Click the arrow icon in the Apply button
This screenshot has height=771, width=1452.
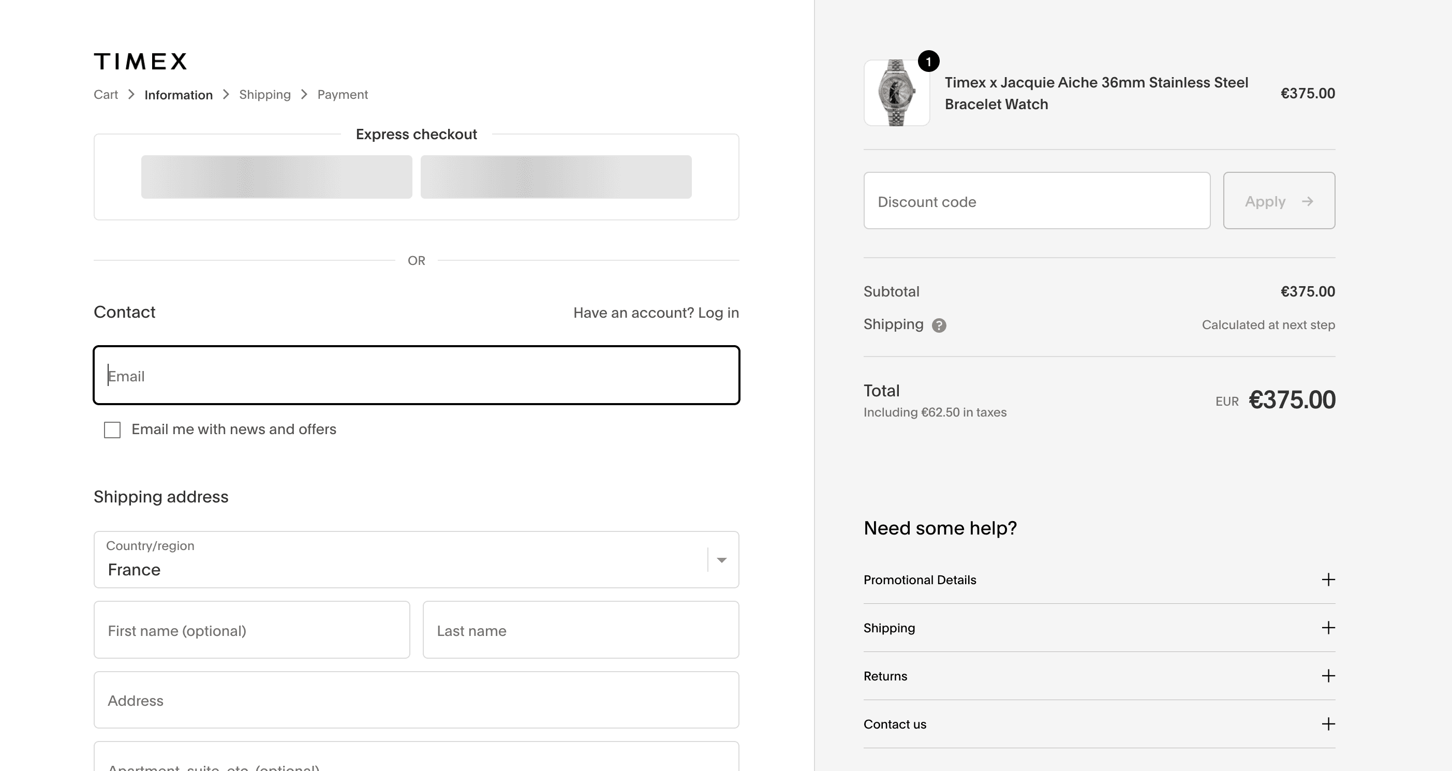coord(1308,201)
